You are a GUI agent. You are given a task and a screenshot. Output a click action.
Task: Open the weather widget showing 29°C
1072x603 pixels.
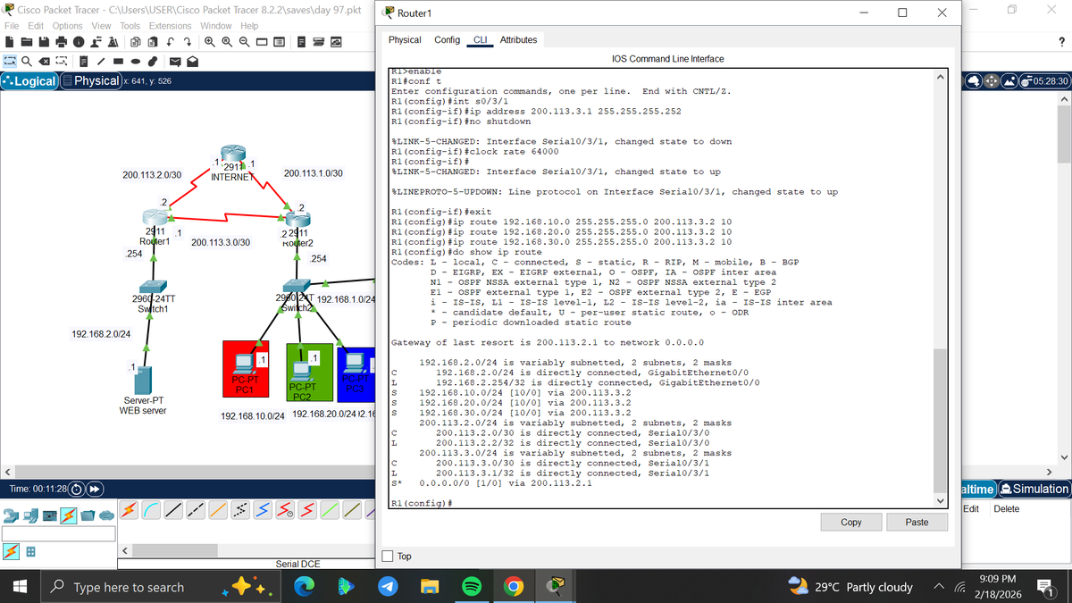click(x=850, y=587)
